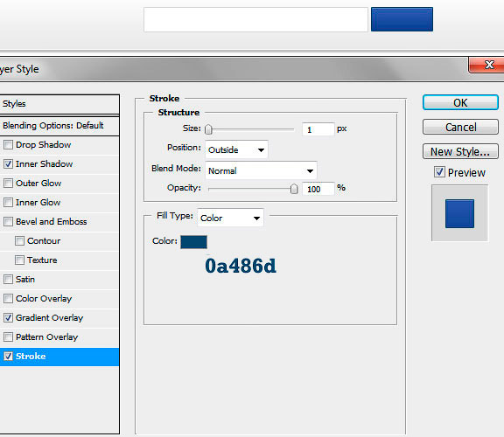Uncheck the Gradient Overlay checkbox
The width and height of the screenshot is (504, 437).
coord(8,318)
